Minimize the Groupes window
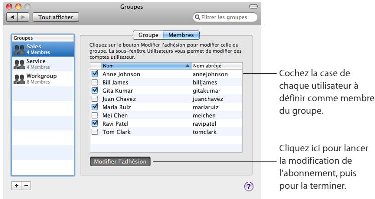Screen dimensions: 375x199 coord(18,7)
